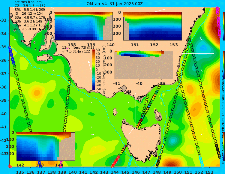Viewport: 225px width, 174px height.
Task: Click the -41 label under the latitude section inset
Action: click(117, 83)
